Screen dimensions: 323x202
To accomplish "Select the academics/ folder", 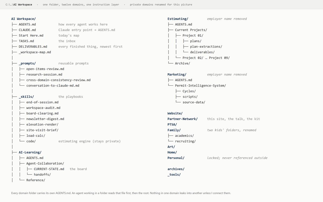I will pyautogui.click(x=184, y=136).
